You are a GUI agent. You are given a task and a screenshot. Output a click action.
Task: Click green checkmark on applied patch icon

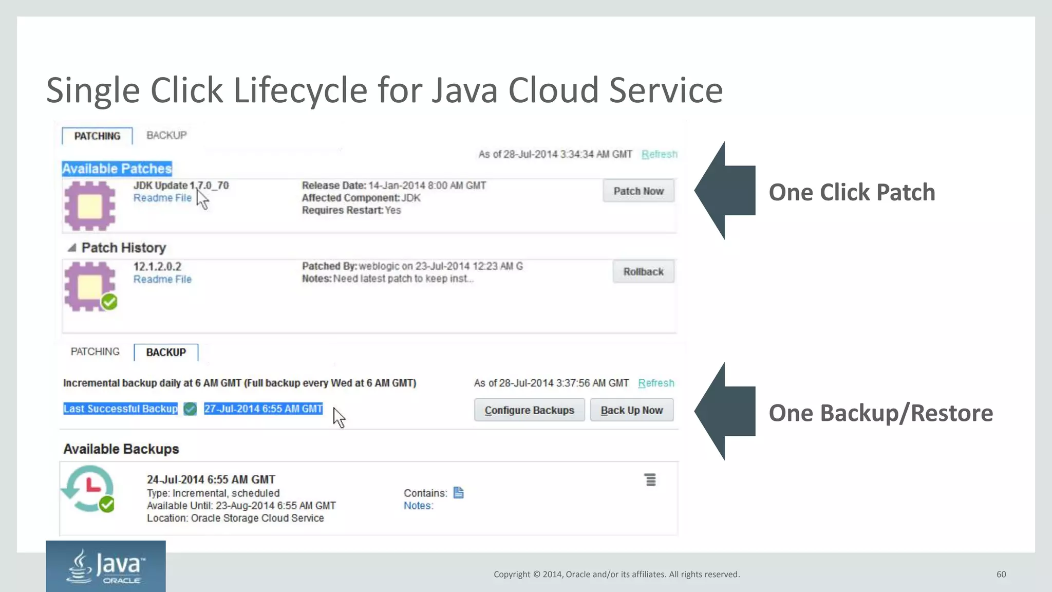point(109,302)
